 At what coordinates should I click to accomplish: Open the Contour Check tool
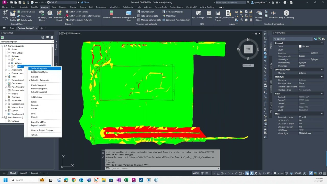[25, 12]
